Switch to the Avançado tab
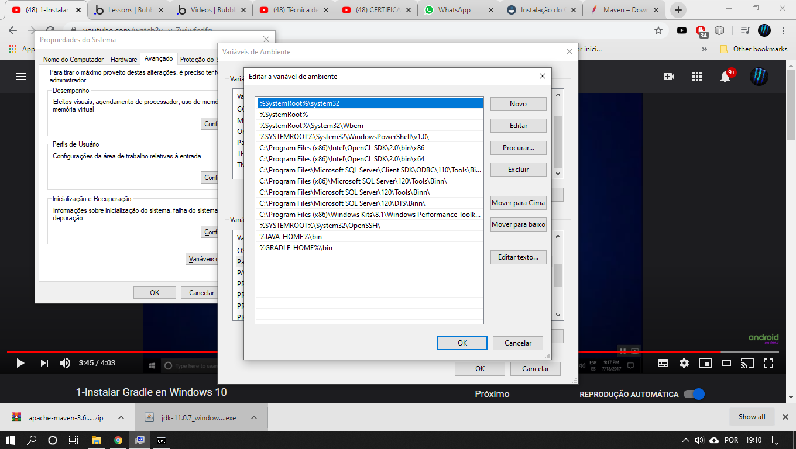This screenshot has height=449, width=796. pos(159,58)
